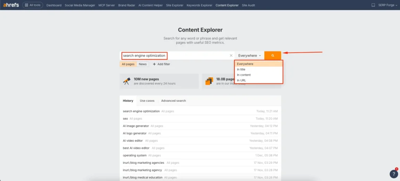Open history entry seo

click(125, 119)
